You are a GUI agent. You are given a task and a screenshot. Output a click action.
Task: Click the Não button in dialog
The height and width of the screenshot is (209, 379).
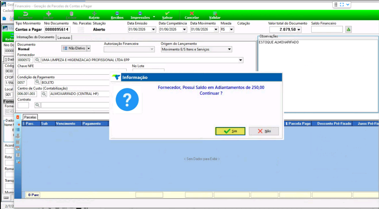[264, 131]
